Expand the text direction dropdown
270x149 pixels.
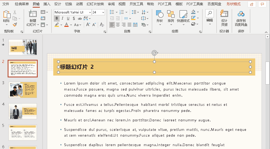(x=148, y=12)
